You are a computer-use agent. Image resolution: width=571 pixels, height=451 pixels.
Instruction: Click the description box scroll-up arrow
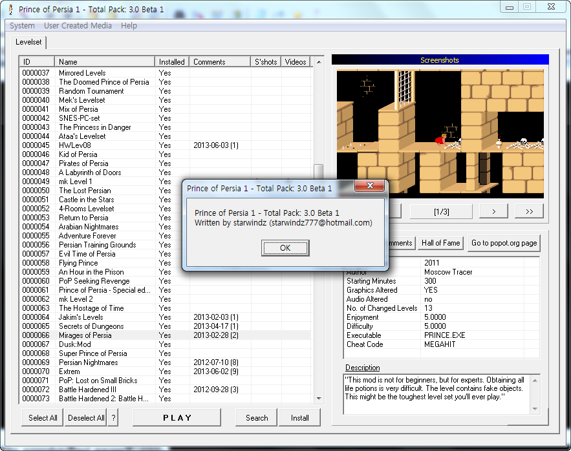pyautogui.click(x=535, y=381)
